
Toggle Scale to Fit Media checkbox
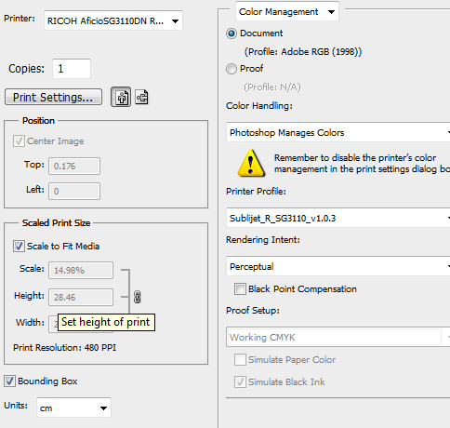pyautogui.click(x=19, y=247)
